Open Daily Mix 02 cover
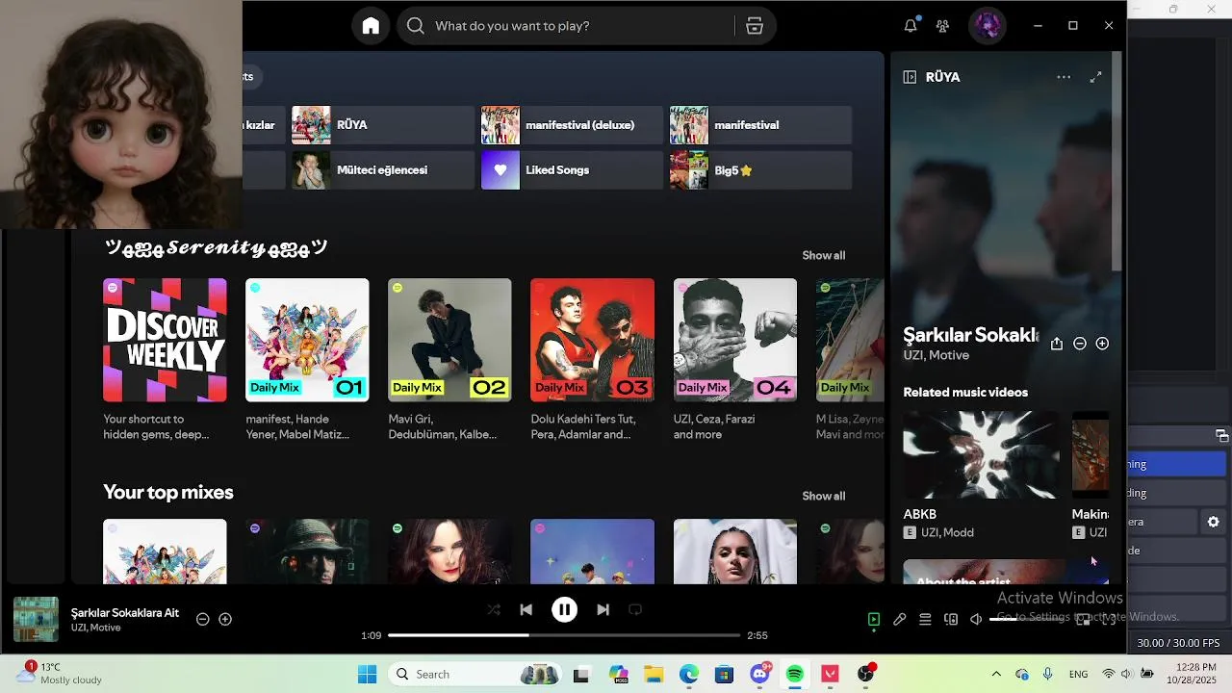 [x=449, y=340]
